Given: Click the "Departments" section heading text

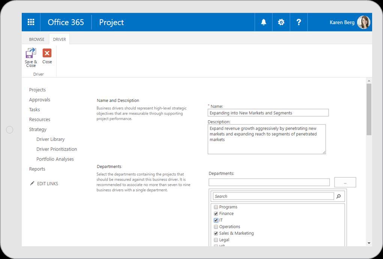Looking at the screenshot, I should pyautogui.click(x=109, y=166).
